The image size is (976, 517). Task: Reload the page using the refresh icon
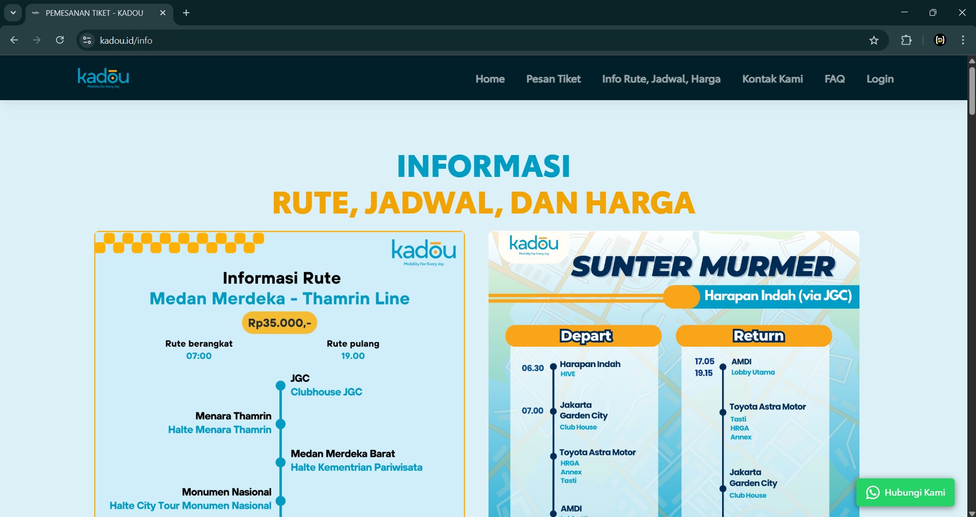(x=60, y=40)
